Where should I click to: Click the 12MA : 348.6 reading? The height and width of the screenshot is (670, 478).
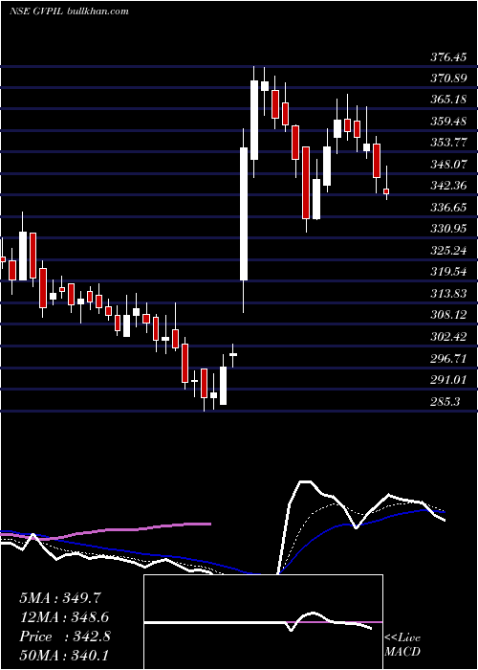[64, 617]
